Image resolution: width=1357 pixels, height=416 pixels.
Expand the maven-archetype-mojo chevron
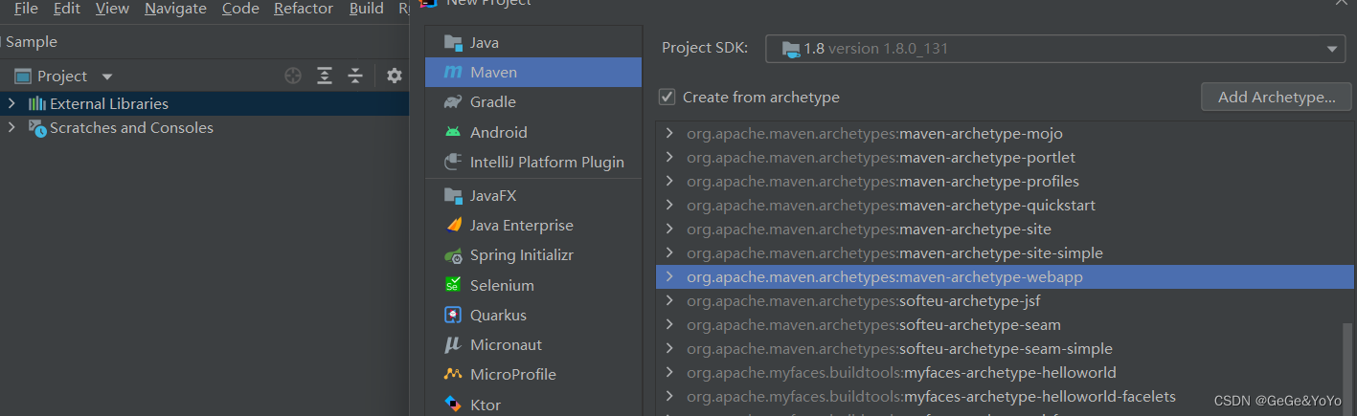tap(669, 134)
